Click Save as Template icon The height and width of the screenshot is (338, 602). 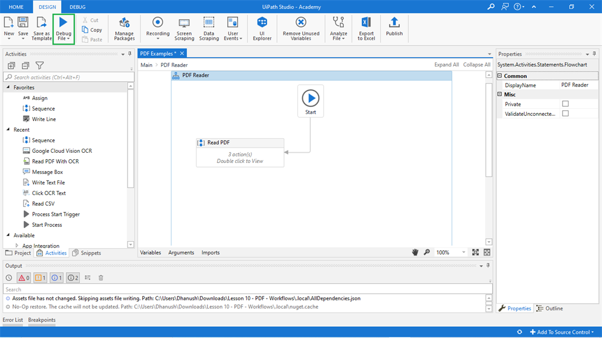(x=42, y=22)
